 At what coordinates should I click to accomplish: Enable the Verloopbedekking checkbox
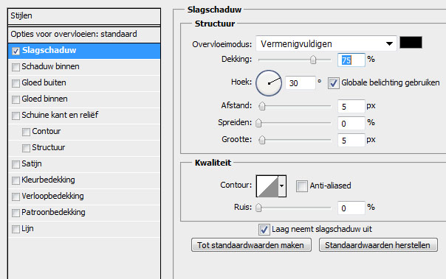point(16,197)
